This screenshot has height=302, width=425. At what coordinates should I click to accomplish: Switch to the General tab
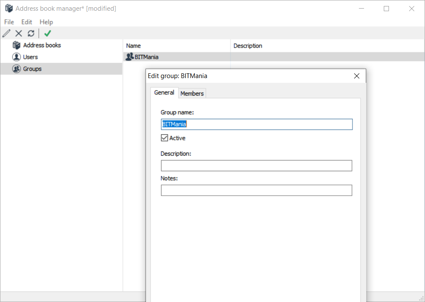(x=164, y=93)
